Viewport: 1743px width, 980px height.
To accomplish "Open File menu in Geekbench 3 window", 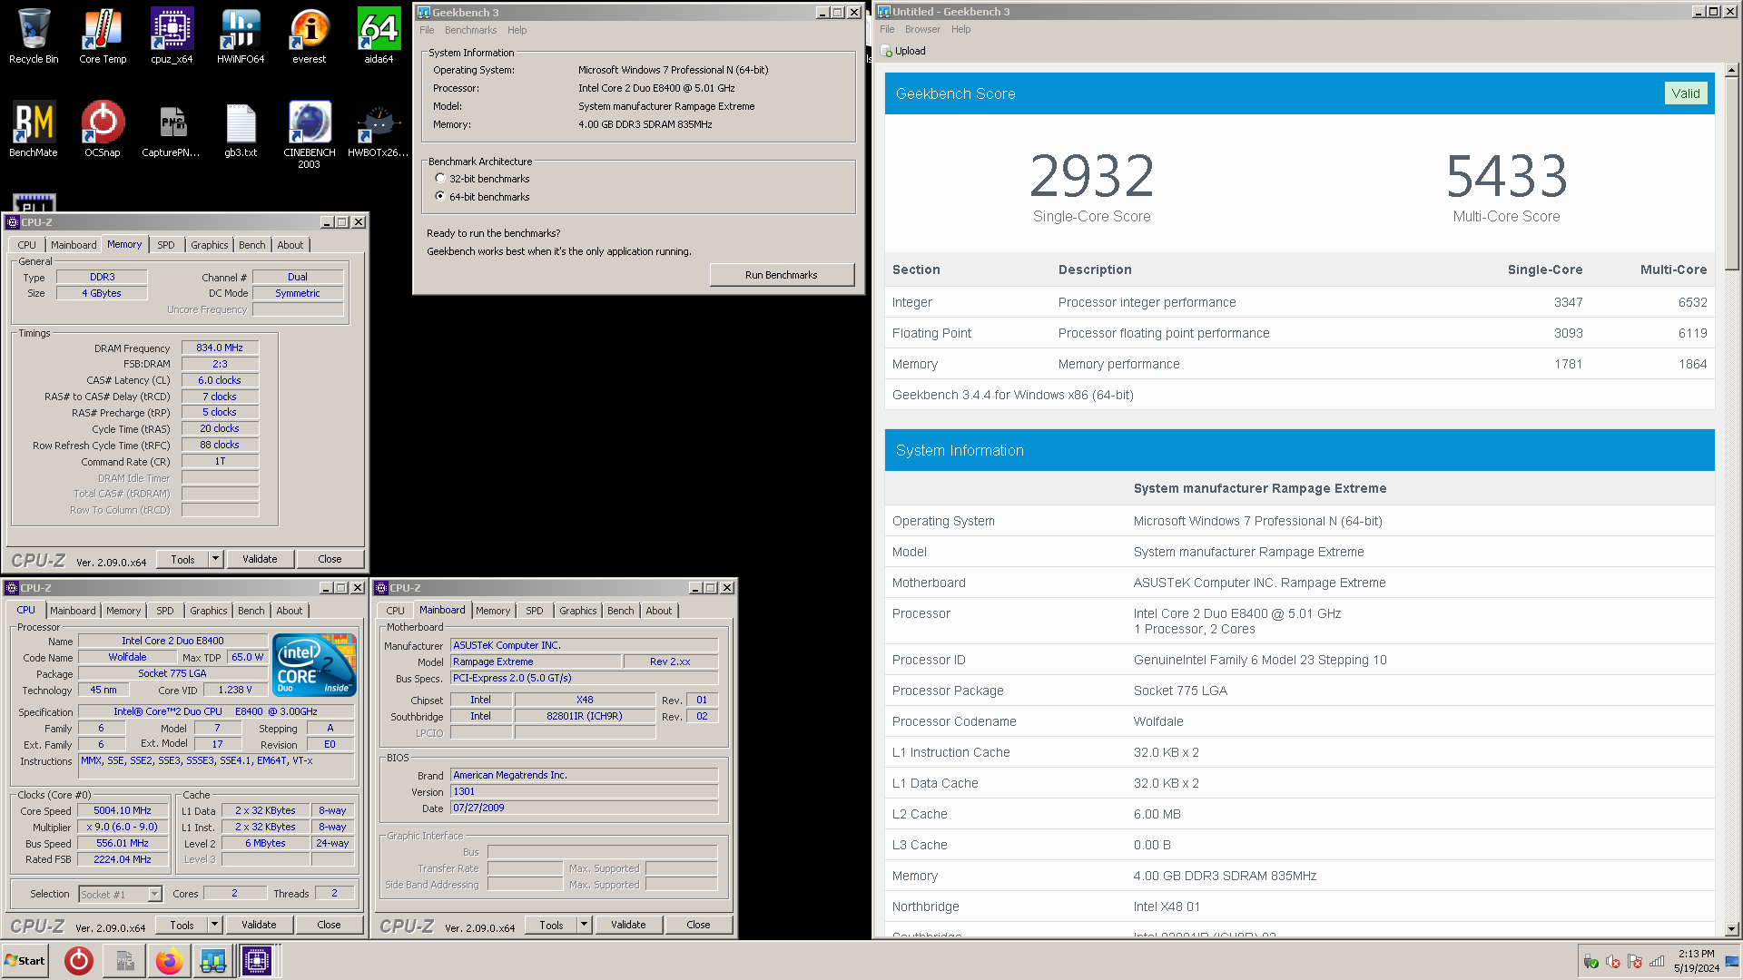I will pos(427,30).
